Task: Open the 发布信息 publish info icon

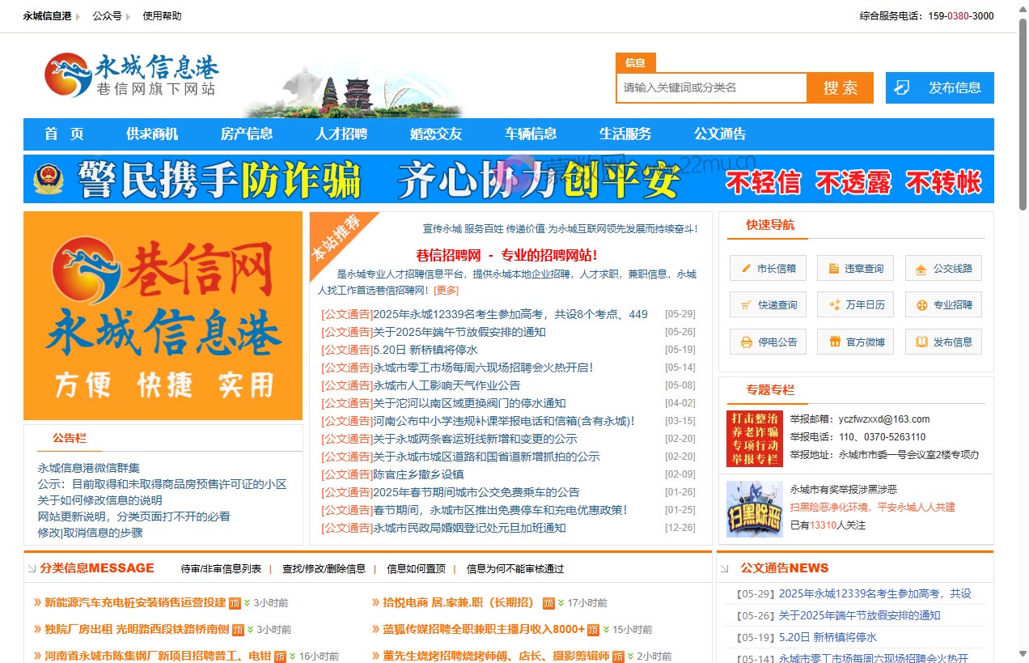Action: tap(942, 342)
